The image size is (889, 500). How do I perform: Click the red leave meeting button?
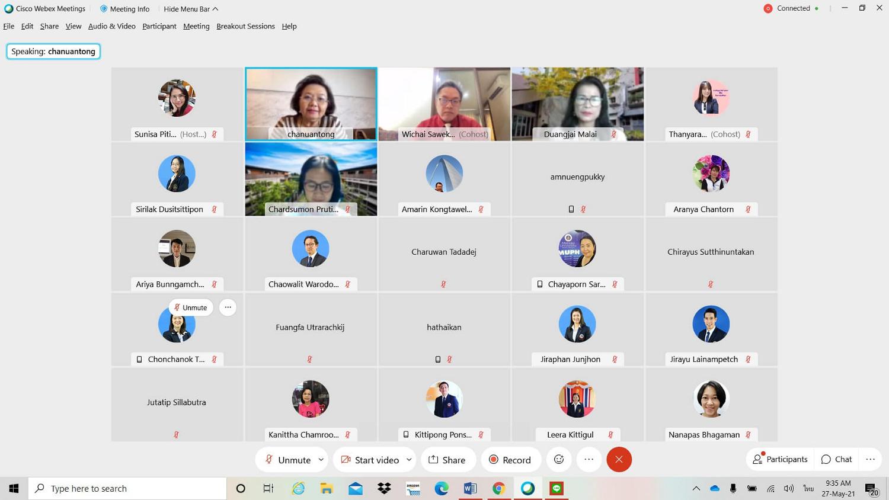[x=619, y=460]
